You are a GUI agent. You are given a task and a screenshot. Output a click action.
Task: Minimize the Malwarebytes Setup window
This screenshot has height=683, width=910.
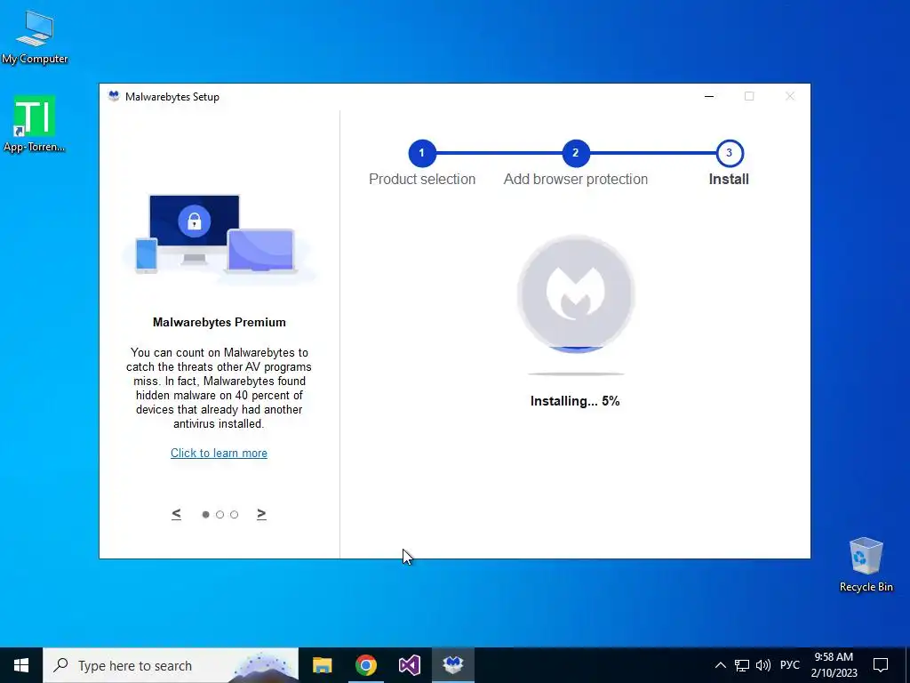click(x=709, y=96)
